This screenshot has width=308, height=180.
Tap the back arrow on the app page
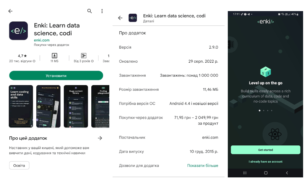[10, 11]
